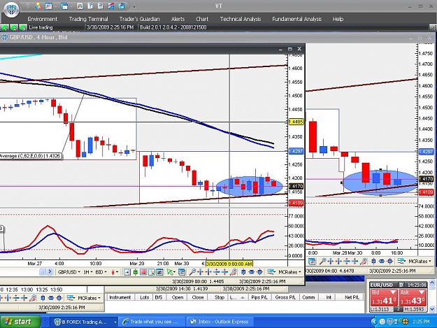Viewport: 437px width, 328px height.
Task: Open the Chart menu
Action: (202, 19)
